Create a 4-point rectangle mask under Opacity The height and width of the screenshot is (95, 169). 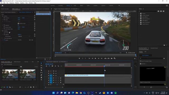point(7,32)
